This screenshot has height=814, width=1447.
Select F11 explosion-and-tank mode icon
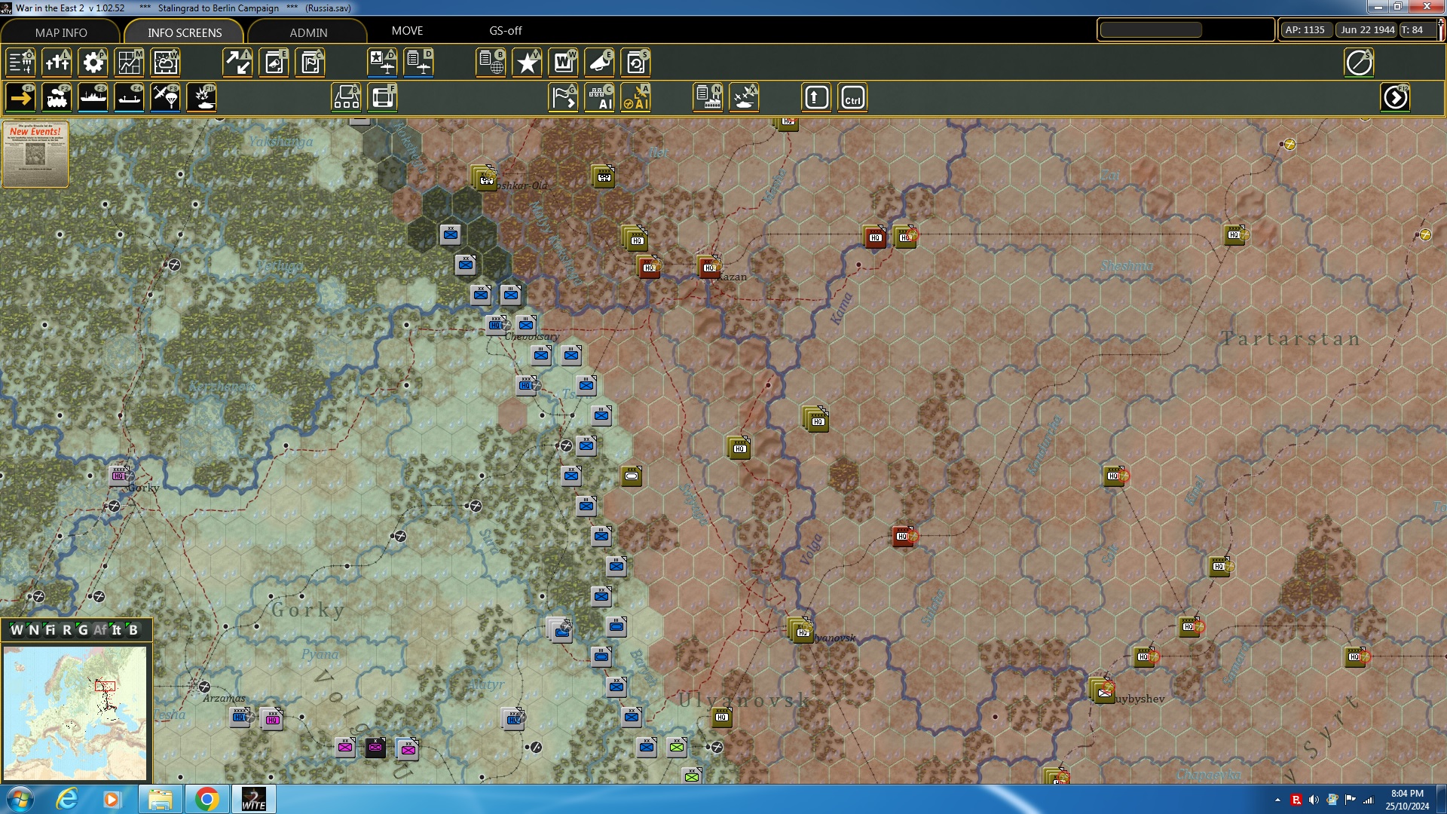tap(202, 97)
